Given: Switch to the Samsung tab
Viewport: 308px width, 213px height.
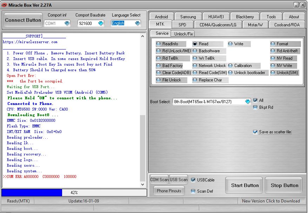Looking at the screenshot, I should (188, 17).
